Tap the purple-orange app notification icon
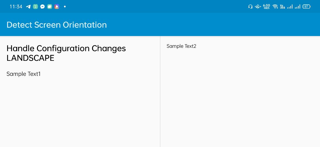The width and height of the screenshot is (320, 147). (x=57, y=6)
